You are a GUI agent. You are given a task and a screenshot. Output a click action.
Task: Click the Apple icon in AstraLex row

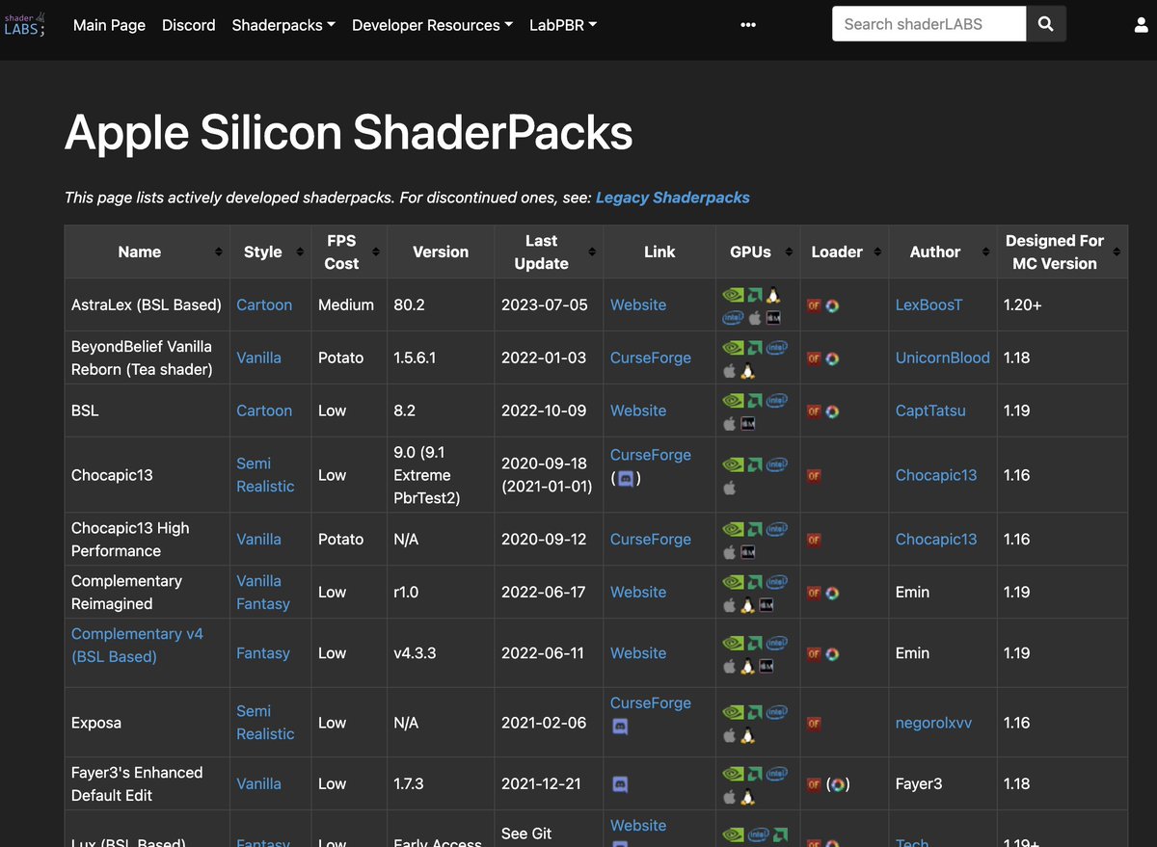755,318
